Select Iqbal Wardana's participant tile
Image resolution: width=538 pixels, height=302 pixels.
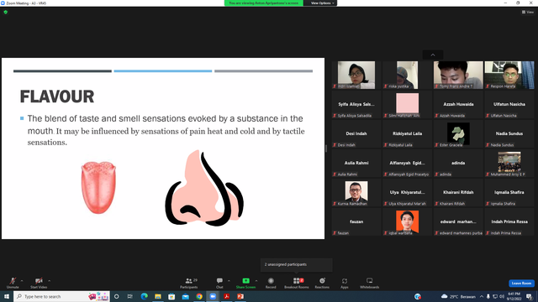coord(407,221)
